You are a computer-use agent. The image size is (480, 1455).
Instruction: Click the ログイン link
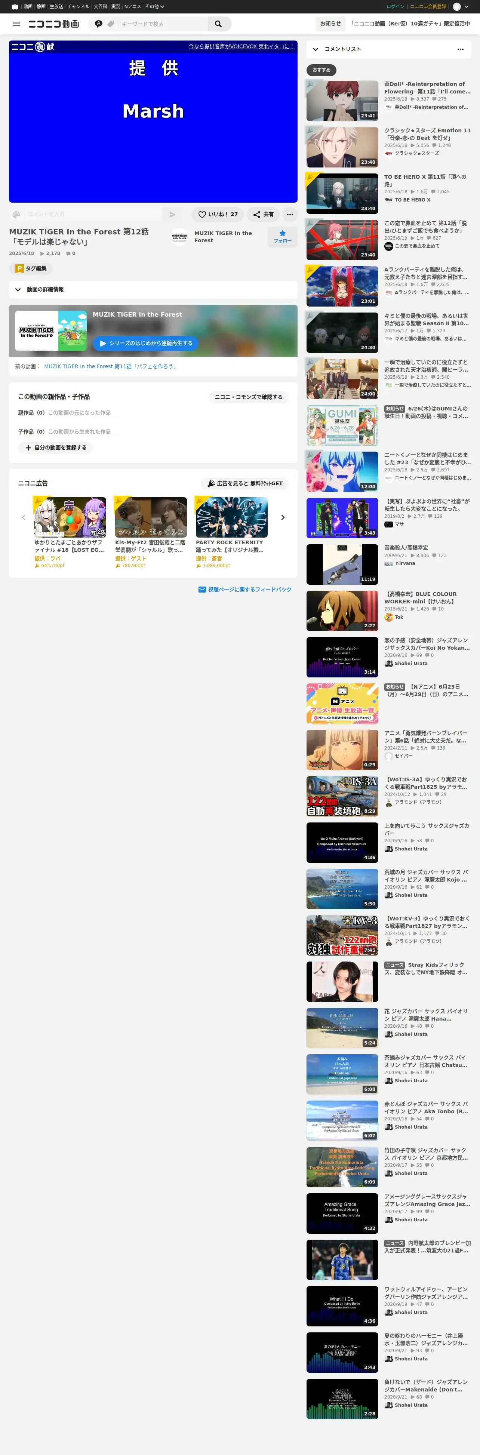395,7
